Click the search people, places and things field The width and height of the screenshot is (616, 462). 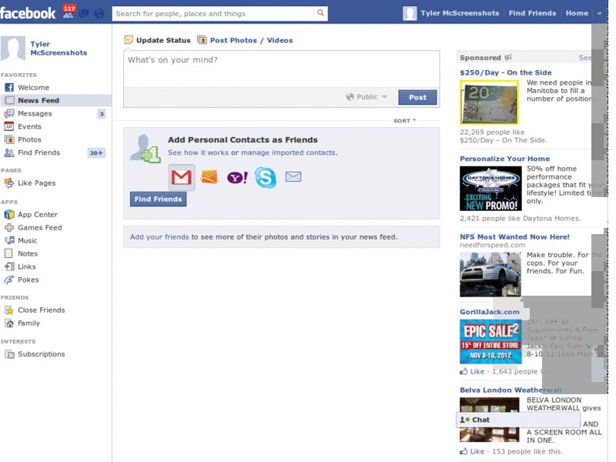point(213,13)
